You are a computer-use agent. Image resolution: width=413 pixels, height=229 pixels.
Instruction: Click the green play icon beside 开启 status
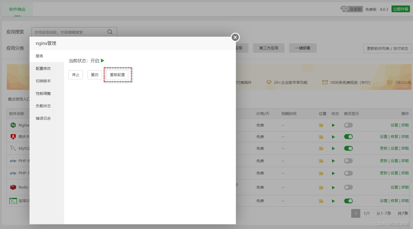(x=103, y=61)
